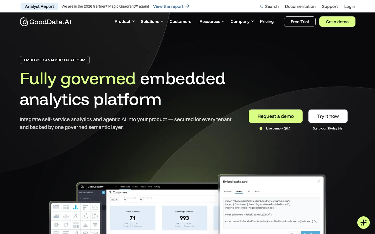
Task: Select the bubble chart icon
Action: [95, 216]
